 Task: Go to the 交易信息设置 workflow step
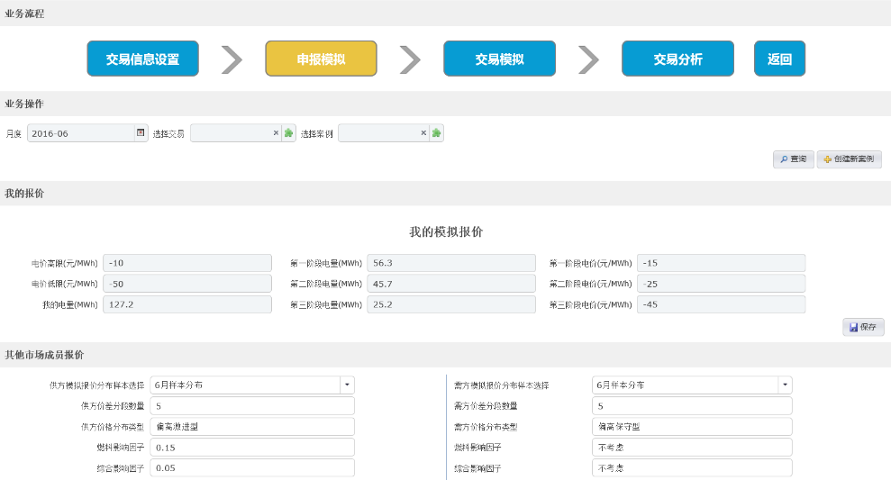[142, 59]
